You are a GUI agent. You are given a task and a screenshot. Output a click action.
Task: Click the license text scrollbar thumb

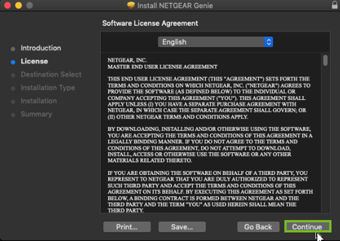pos(325,60)
